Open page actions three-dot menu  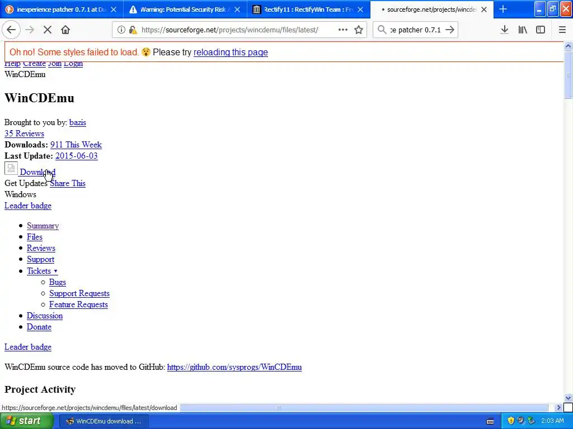point(343,30)
